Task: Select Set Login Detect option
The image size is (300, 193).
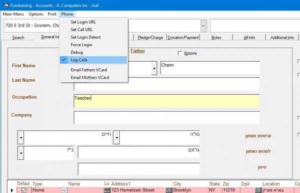Action: click(x=93, y=37)
